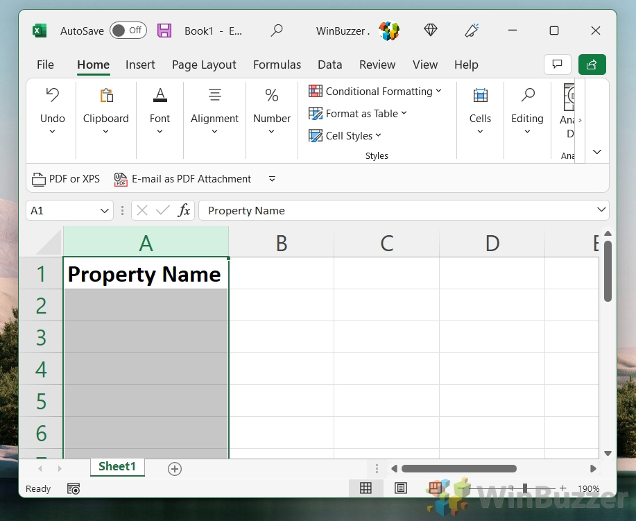Click the green Share button
The image size is (636, 521).
click(x=592, y=64)
